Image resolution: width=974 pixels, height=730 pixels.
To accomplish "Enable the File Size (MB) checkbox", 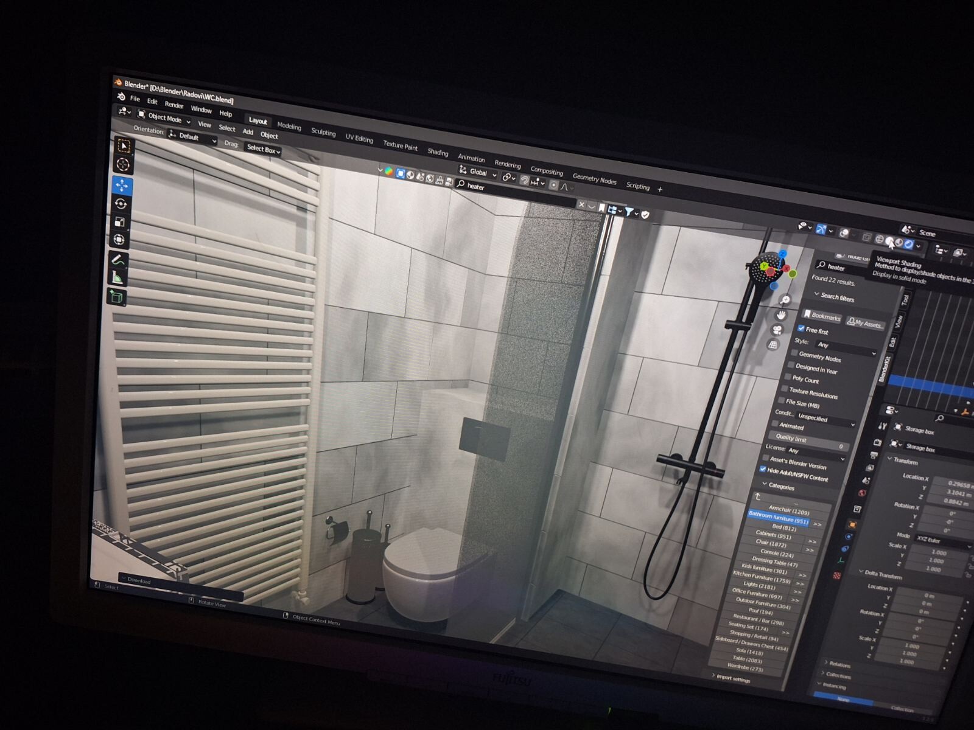I will coord(782,400).
